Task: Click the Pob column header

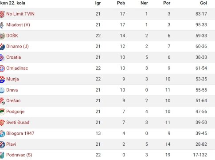Action: click(x=121, y=3)
